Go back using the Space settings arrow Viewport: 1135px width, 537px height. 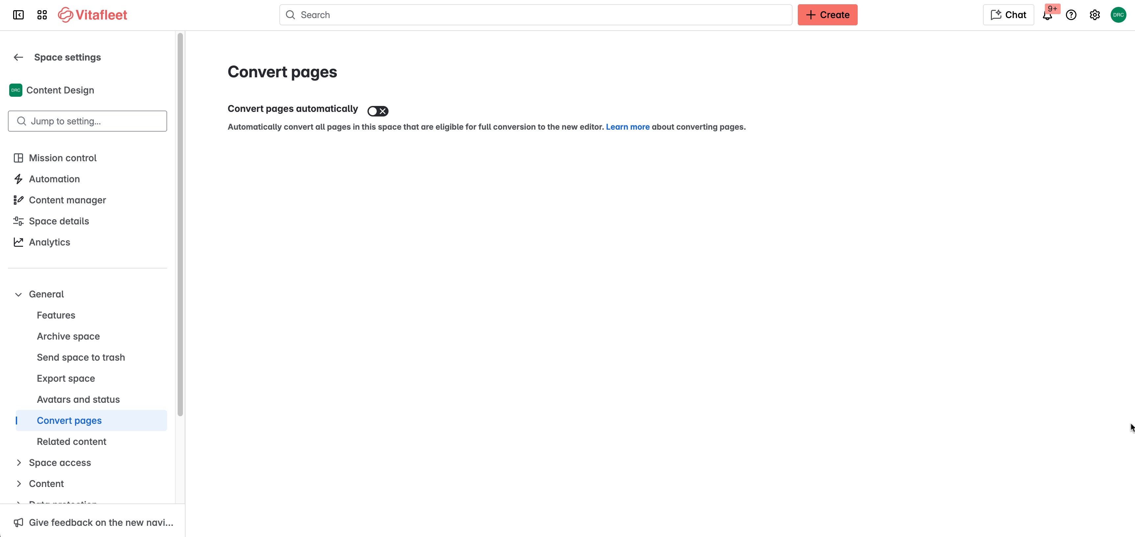[18, 57]
